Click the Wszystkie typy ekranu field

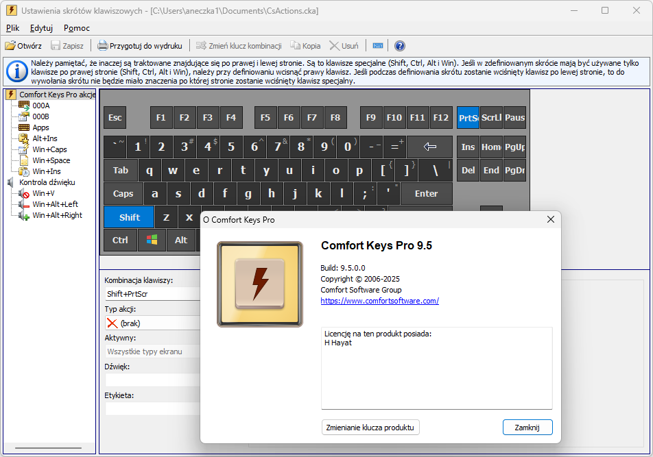[x=153, y=351]
